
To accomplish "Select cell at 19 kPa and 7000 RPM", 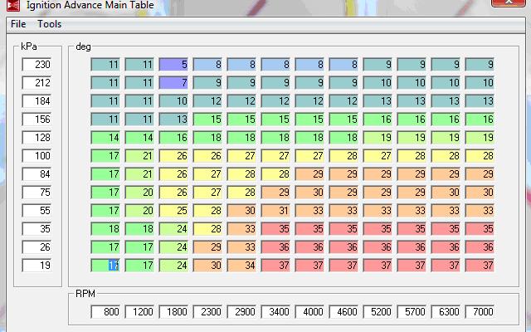I will point(480,266).
